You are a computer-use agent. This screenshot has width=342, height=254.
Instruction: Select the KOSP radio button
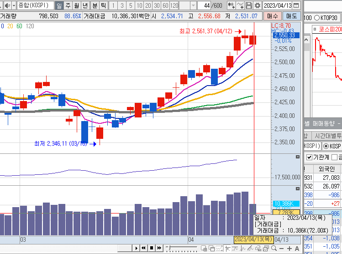click(x=326, y=146)
